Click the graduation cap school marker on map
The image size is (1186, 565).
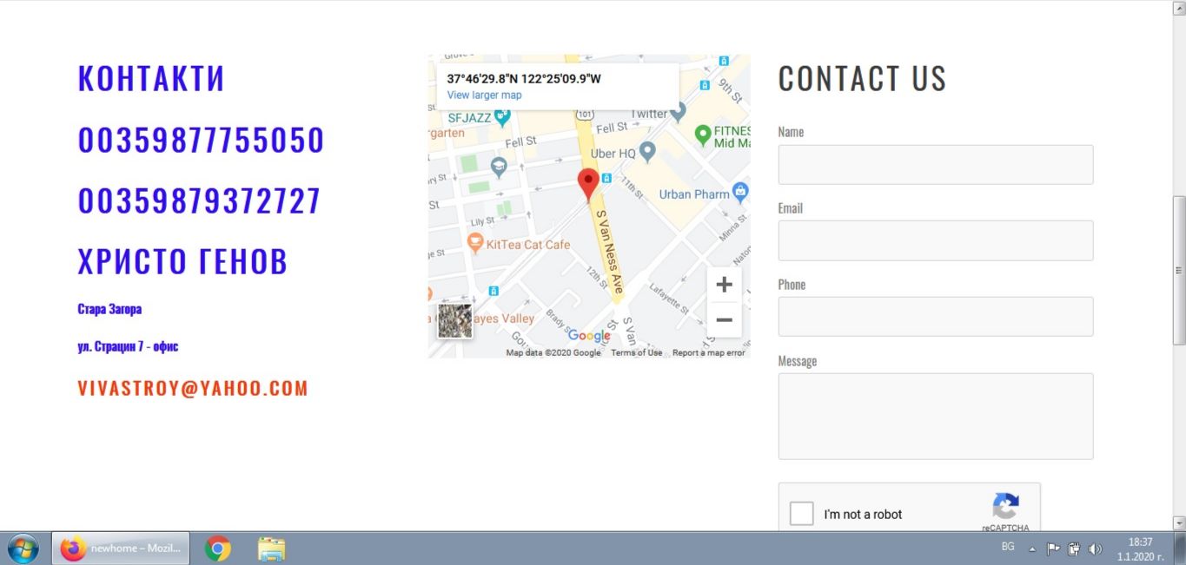coord(499,167)
